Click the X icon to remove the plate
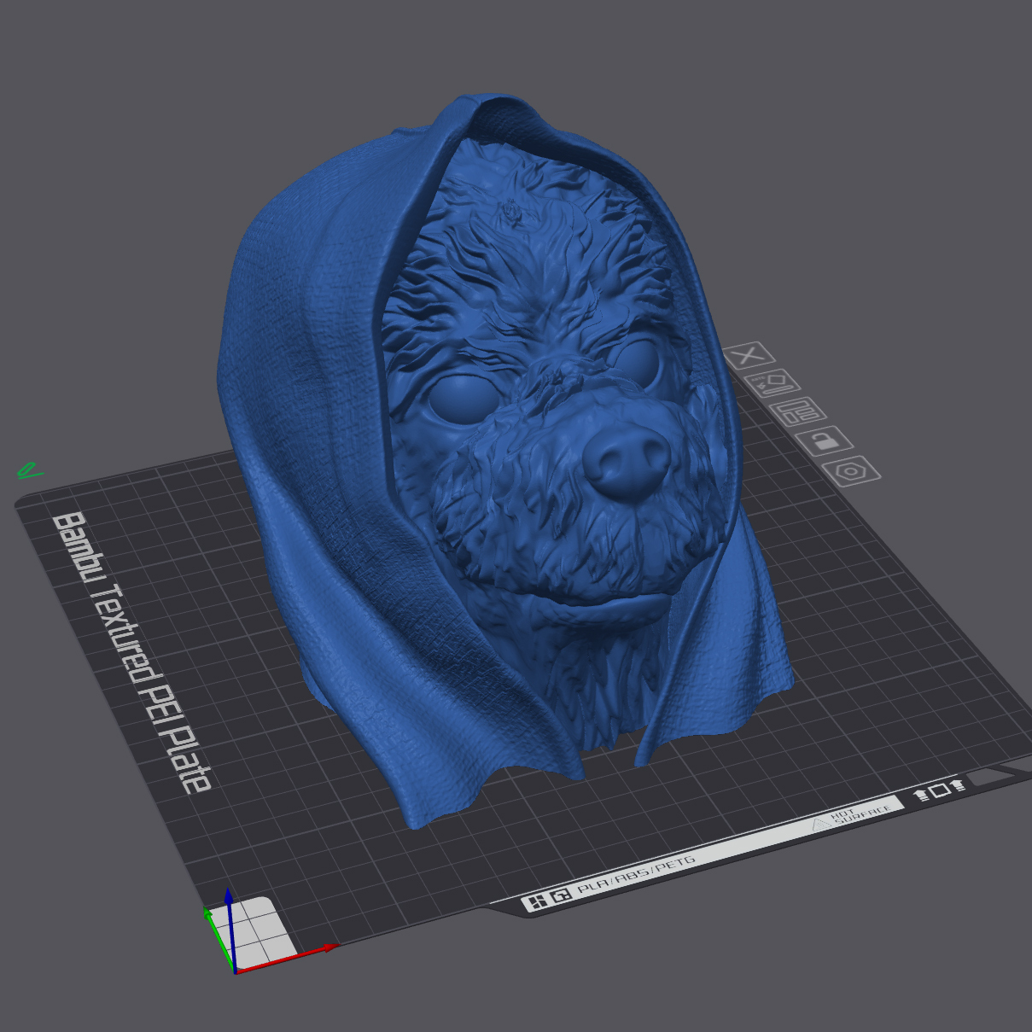1032x1032 pixels. pos(749,355)
